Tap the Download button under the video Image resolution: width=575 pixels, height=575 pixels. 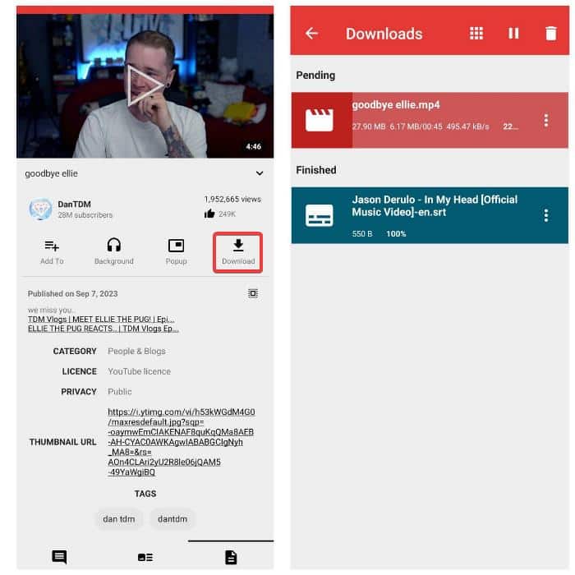click(x=238, y=251)
